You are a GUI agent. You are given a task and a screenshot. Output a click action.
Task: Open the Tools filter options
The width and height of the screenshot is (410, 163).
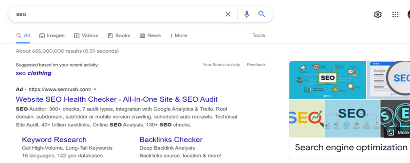click(x=259, y=36)
